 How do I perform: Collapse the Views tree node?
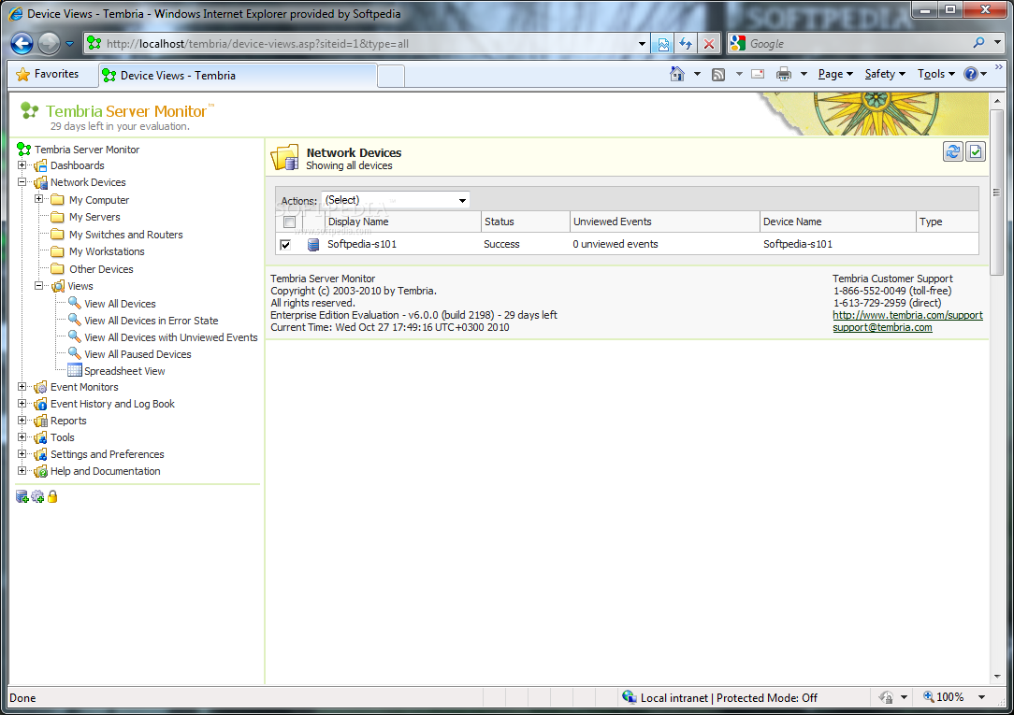[38, 285]
